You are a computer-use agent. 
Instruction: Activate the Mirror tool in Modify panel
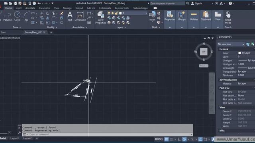47,18
